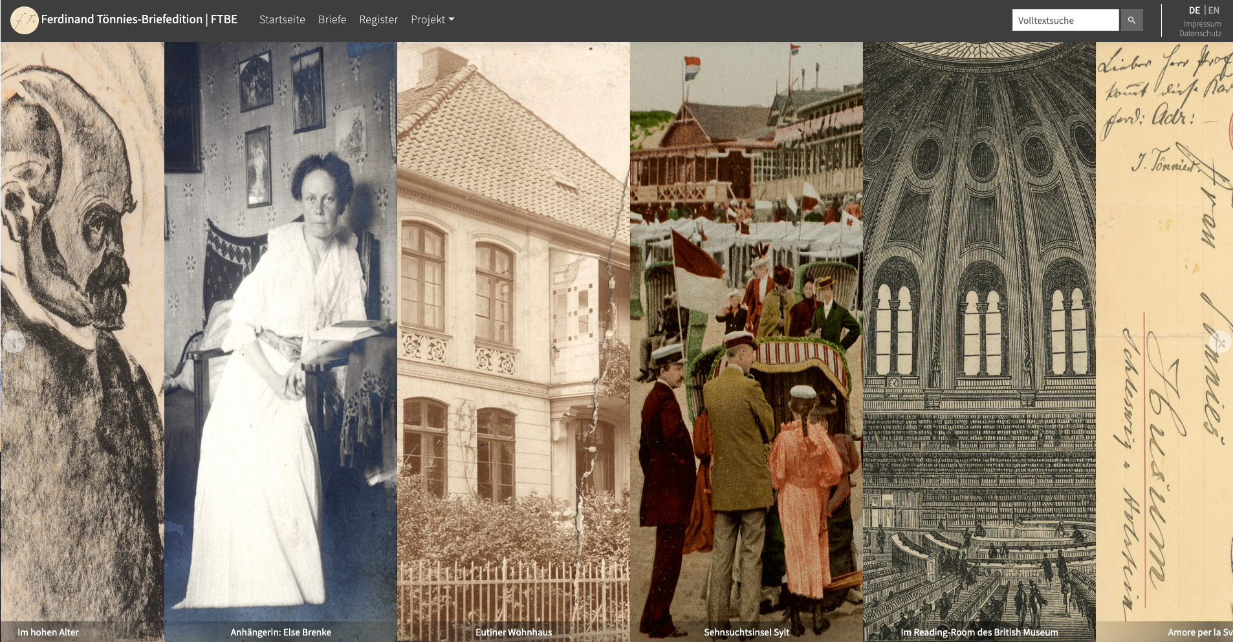
Task: Go to previous carousel slide arrow
Action: (x=14, y=341)
